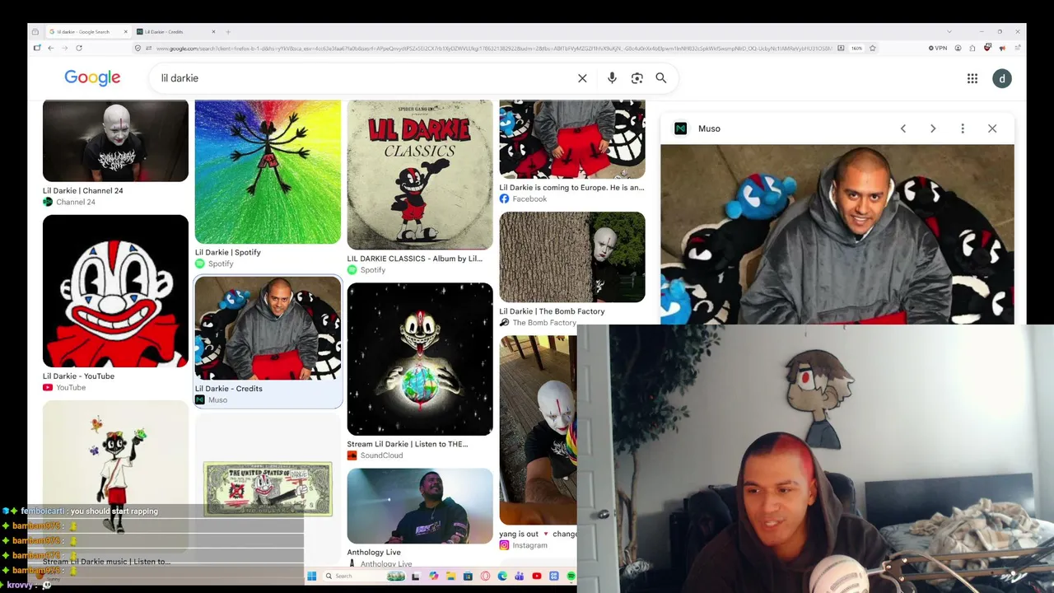This screenshot has height=593, width=1054.
Task: Go back one page in the browser
Action: coord(50,48)
